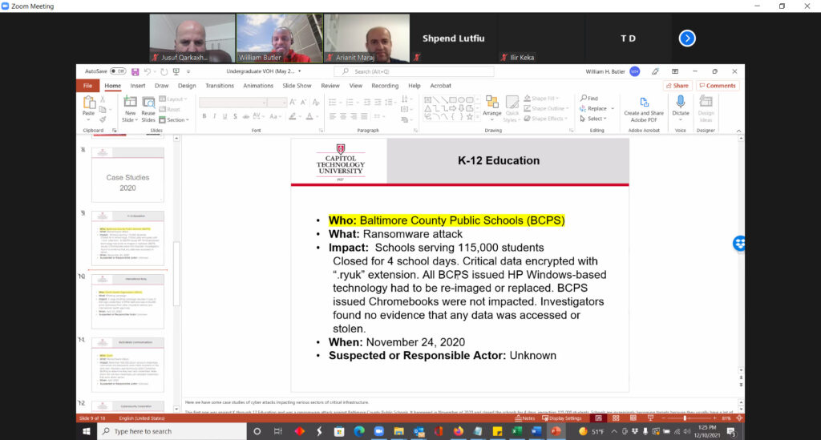821x440 pixels.
Task: Click the Redo/Repeat icon
Action: 164,71
